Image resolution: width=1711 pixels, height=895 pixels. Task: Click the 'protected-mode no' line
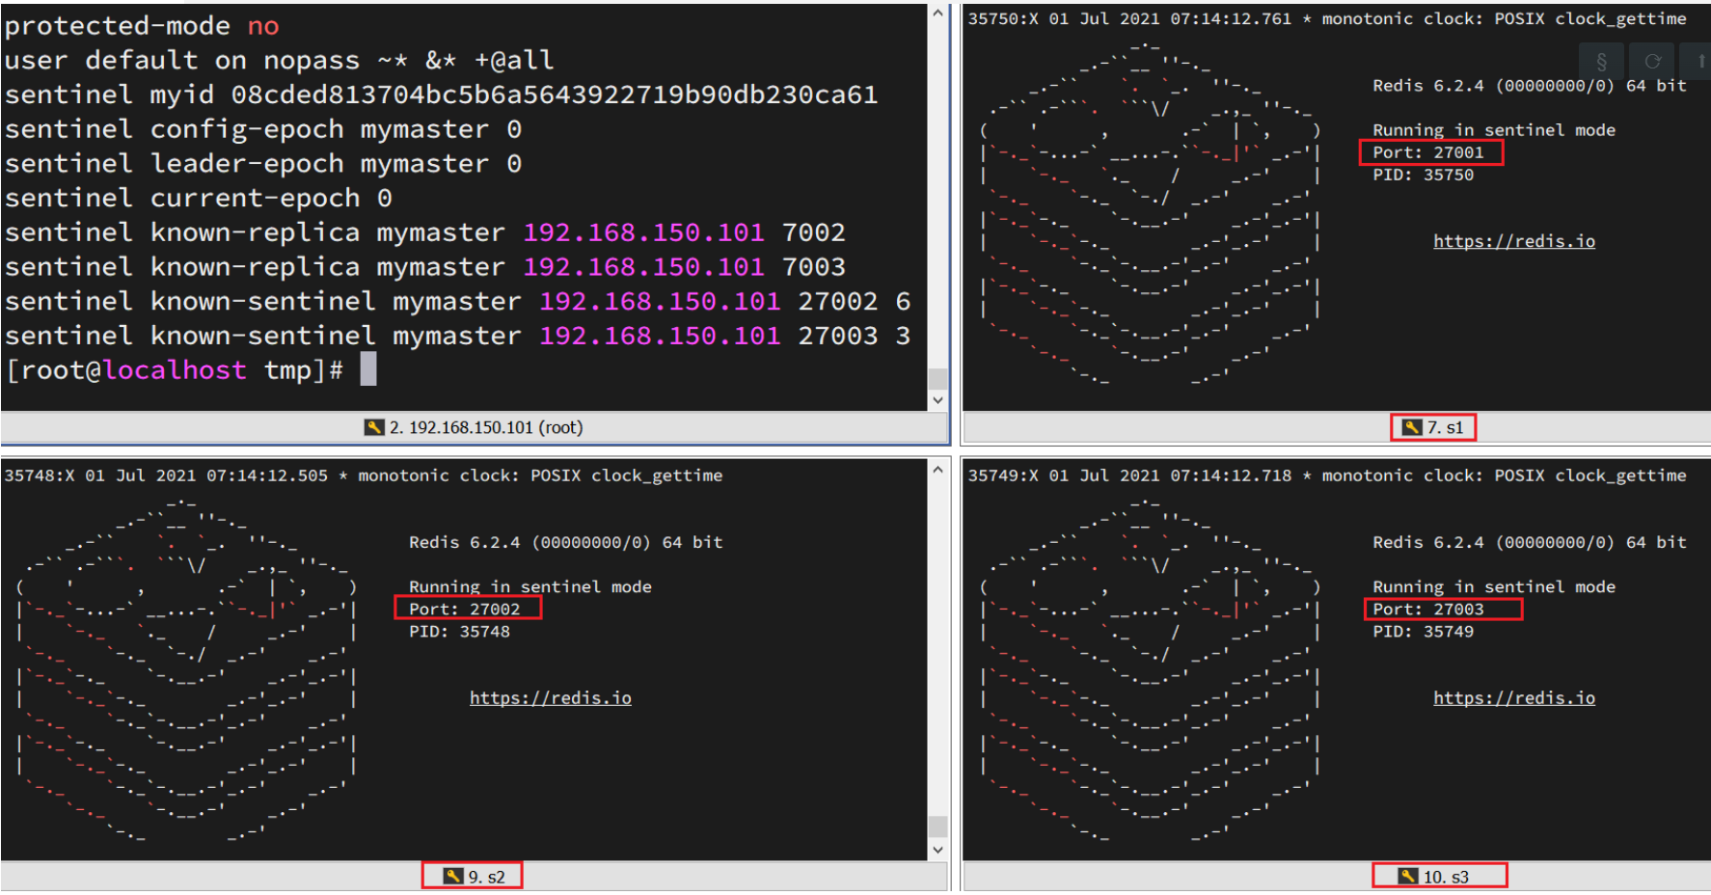coord(142,26)
